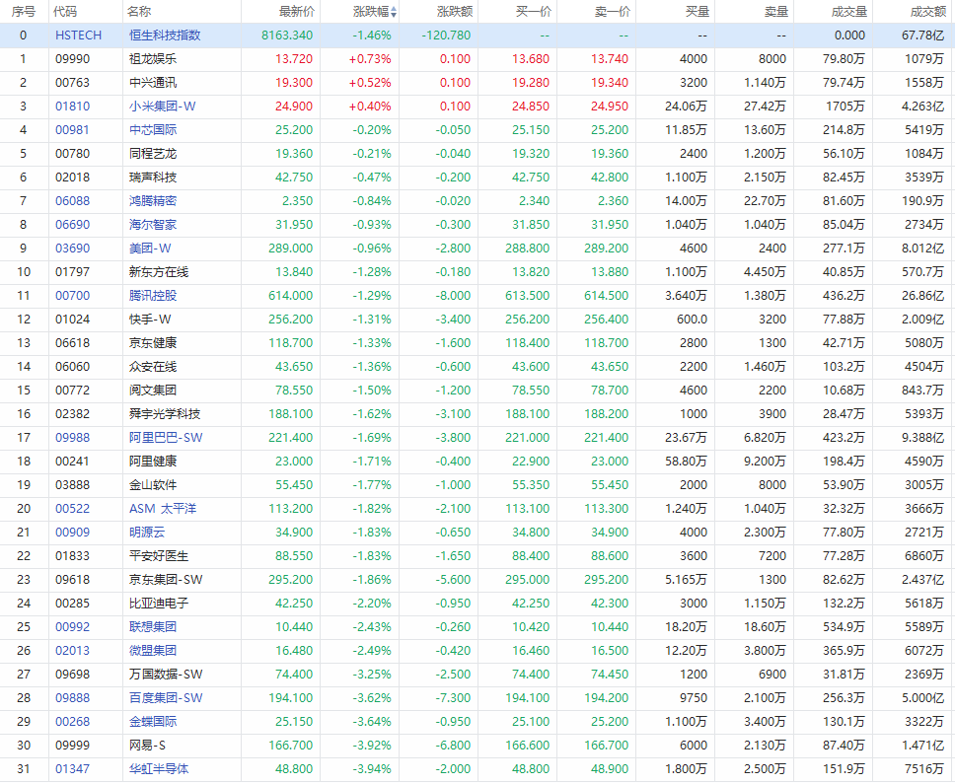Open 百度集团-SW stock name
Screen dimensions: 955x784
coord(167,698)
